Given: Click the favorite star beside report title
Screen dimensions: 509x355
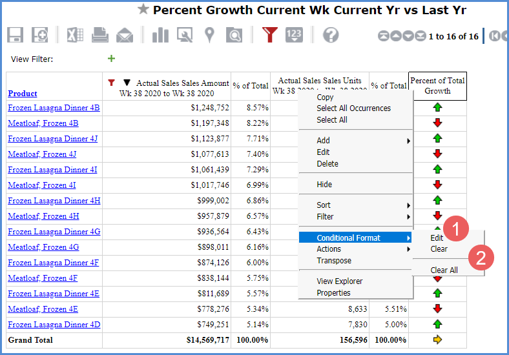Looking at the screenshot, I should (143, 10).
